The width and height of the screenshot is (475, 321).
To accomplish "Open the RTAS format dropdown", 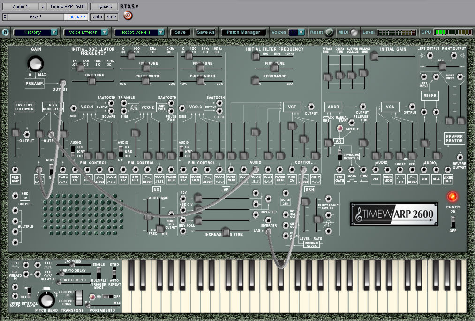I will (129, 7).
